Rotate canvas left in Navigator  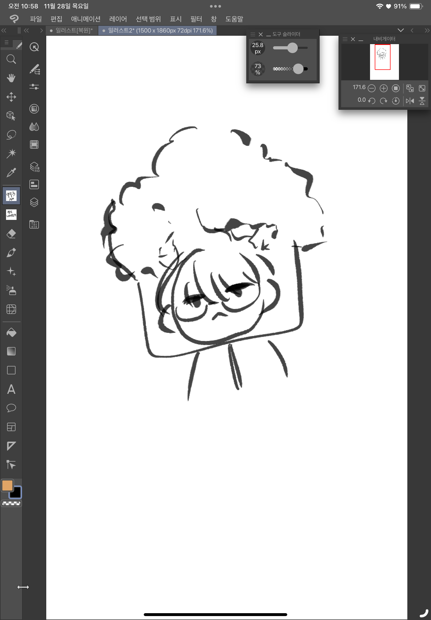(x=372, y=101)
